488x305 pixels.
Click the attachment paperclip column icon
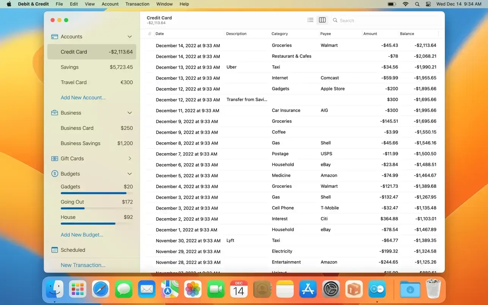[x=150, y=34]
